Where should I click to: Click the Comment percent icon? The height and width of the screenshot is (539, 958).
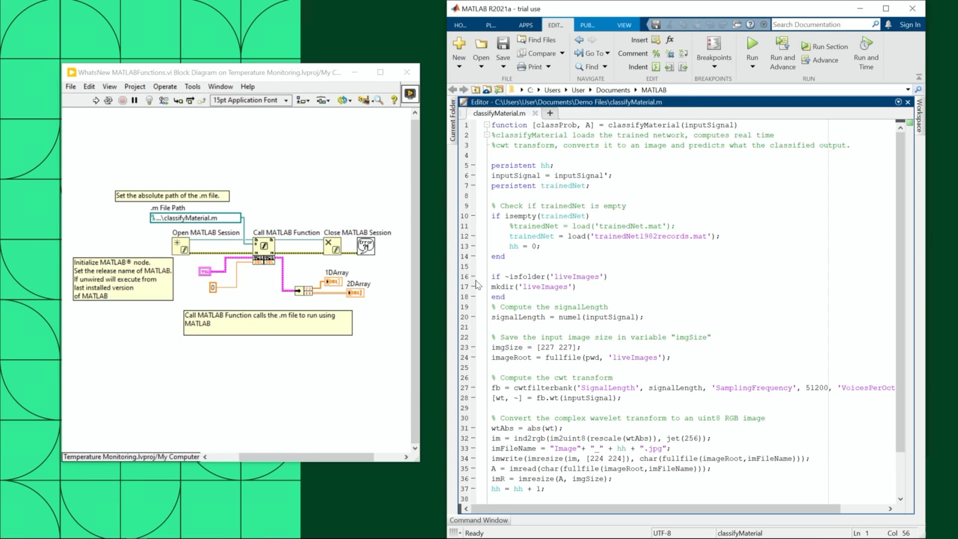coord(656,53)
